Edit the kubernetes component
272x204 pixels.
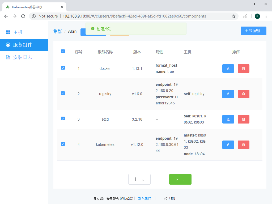228,144
